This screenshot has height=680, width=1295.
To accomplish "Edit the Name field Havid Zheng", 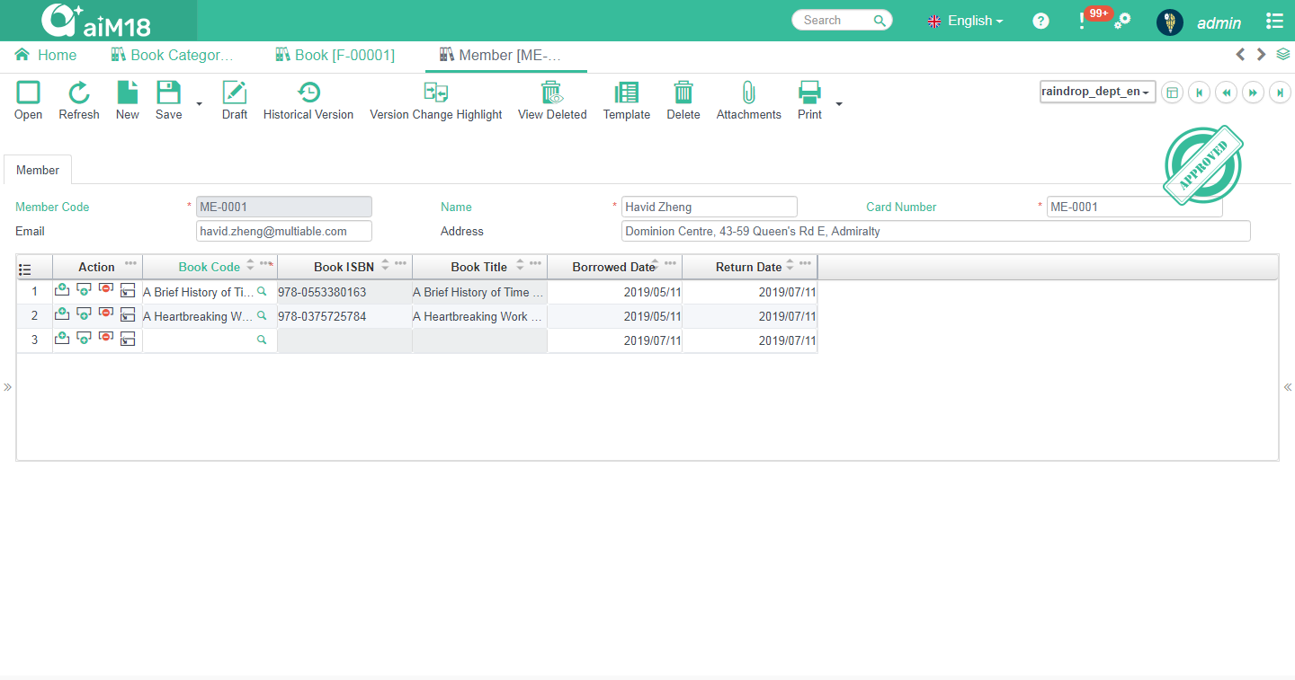I will (x=710, y=207).
